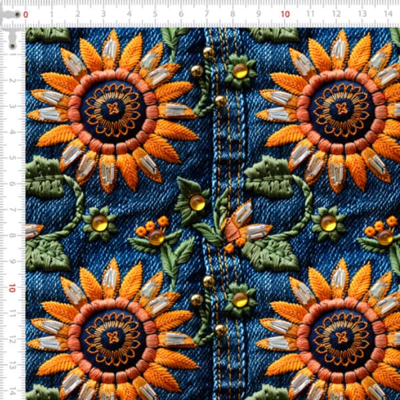Image resolution: width=400 pixels, height=400 pixels.
Task: Click number 13 on the top ruler
Action: coord(362,14)
